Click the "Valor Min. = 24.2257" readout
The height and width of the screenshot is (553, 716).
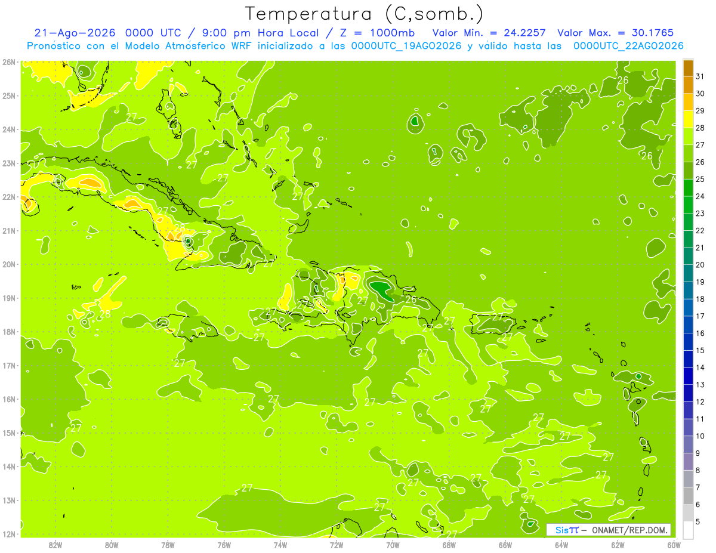pyautogui.click(x=490, y=33)
